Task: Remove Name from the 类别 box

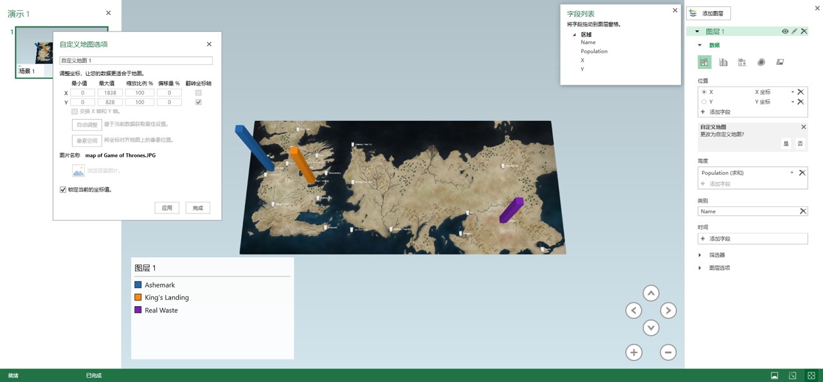Action: point(802,211)
